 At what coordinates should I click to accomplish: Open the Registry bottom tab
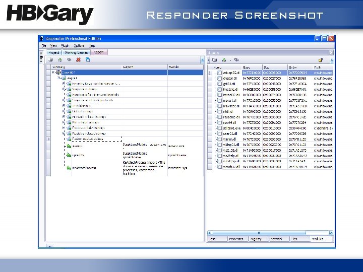click(x=258, y=239)
